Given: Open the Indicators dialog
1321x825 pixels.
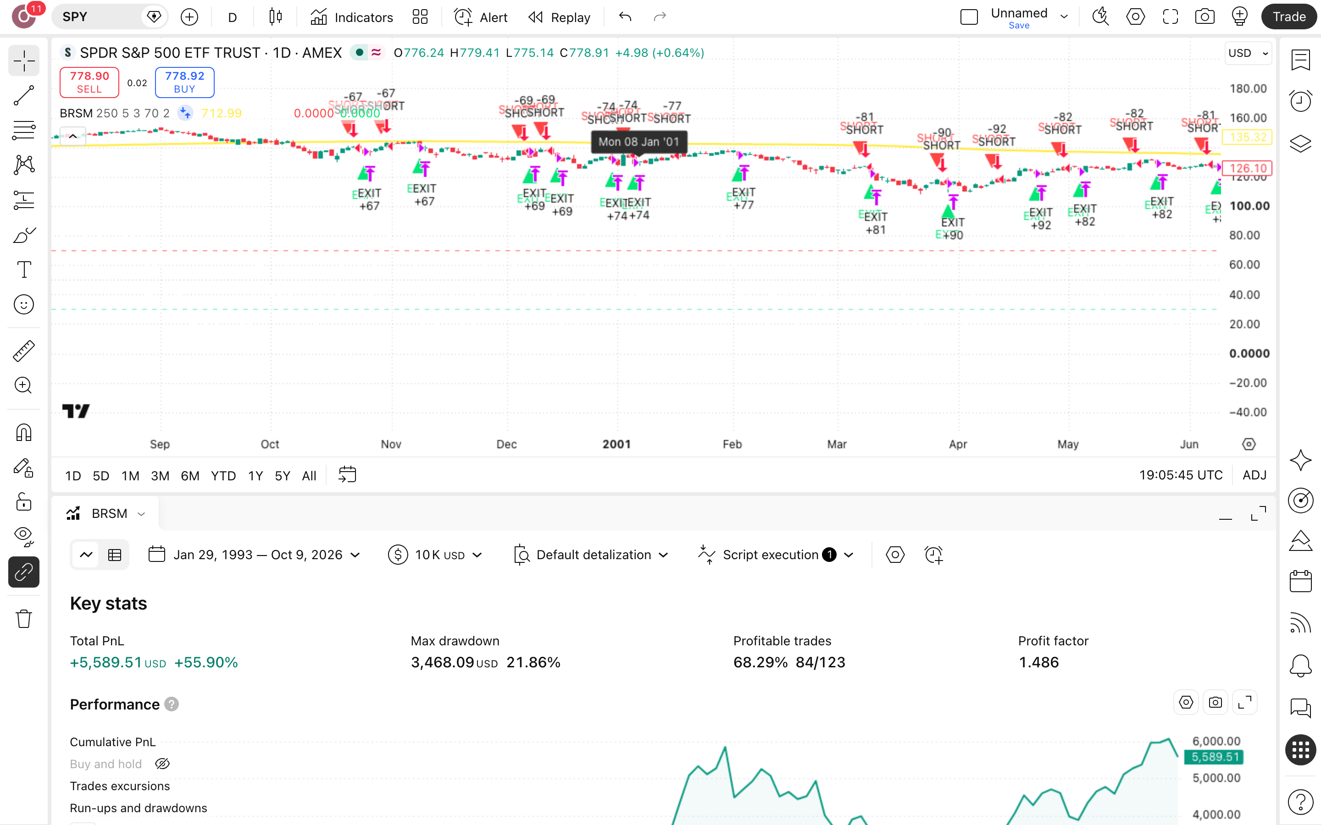Looking at the screenshot, I should tap(351, 17).
